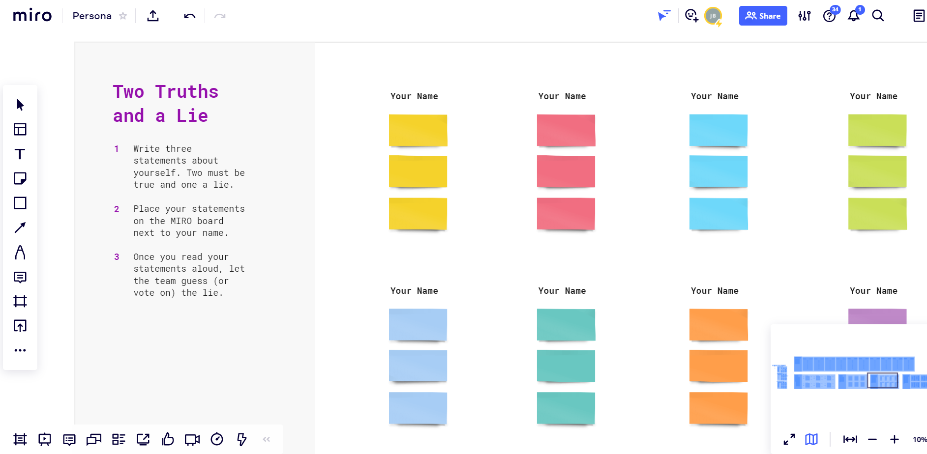
Task: Select the top pink sticky note
Action: coord(566,130)
